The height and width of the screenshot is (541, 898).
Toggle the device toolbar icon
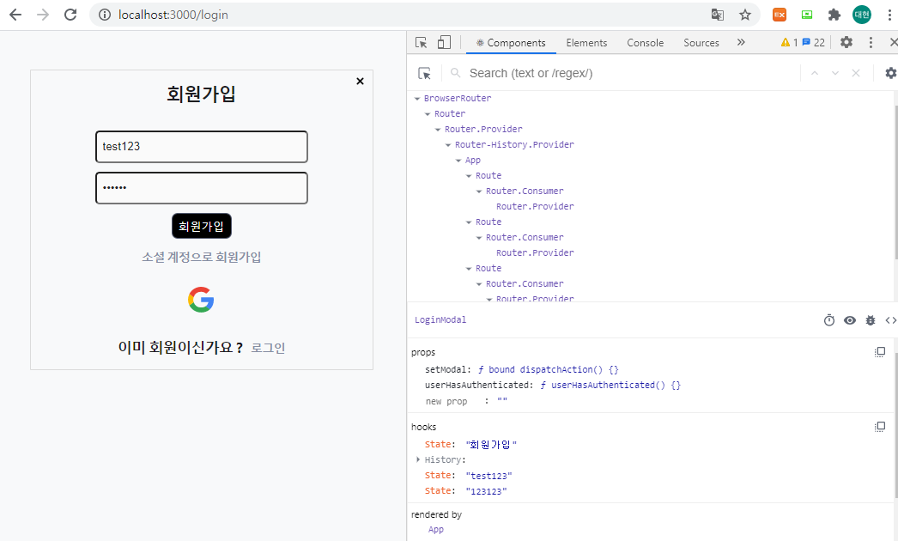[x=443, y=41]
